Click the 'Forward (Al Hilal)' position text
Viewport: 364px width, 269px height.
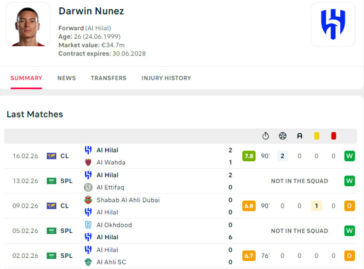click(x=85, y=28)
